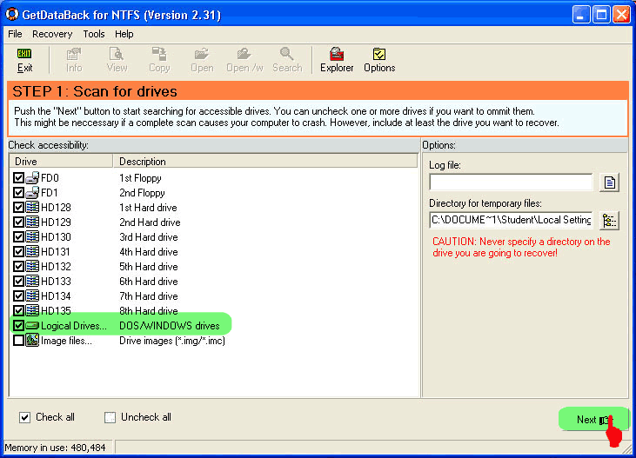Open the Tools menu
Viewport: 636px width, 458px height.
point(94,34)
